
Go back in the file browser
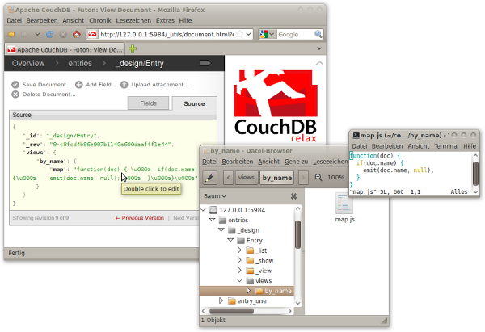pyautogui.click(x=228, y=178)
